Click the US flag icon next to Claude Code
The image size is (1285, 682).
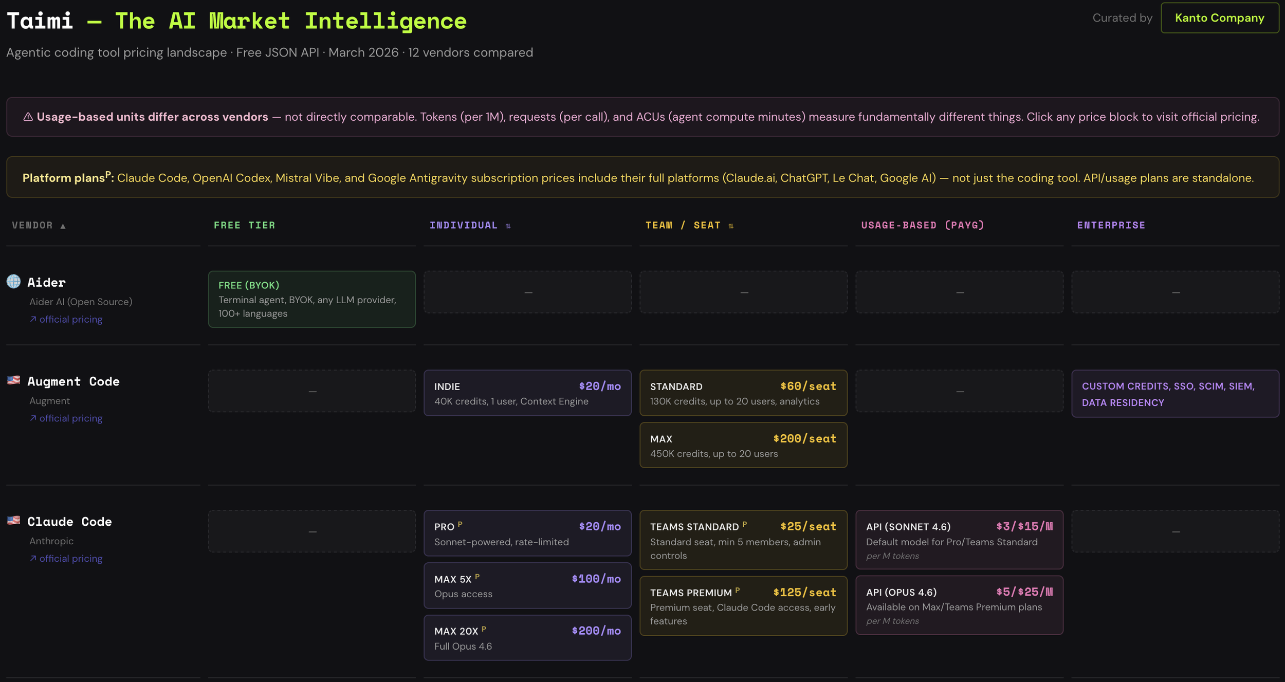(x=14, y=520)
